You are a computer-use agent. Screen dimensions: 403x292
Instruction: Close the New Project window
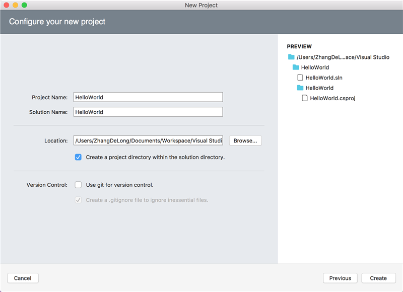[x=7, y=5]
